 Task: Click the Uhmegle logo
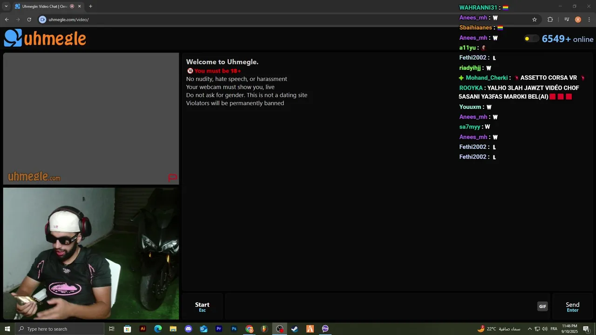45,38
